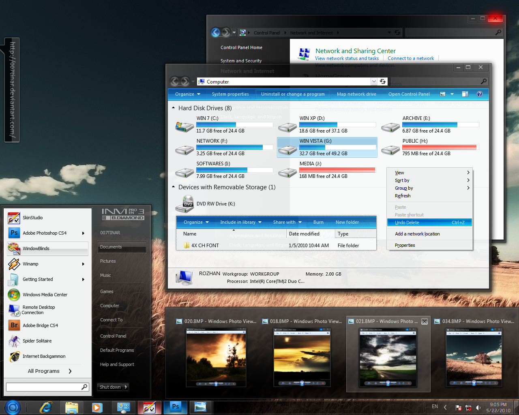Open the Sort by submenu
Image resolution: width=519 pixels, height=415 pixels.
[430, 180]
